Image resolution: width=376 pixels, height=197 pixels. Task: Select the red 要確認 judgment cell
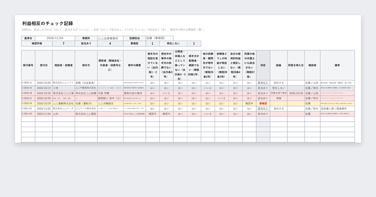pos(263,104)
